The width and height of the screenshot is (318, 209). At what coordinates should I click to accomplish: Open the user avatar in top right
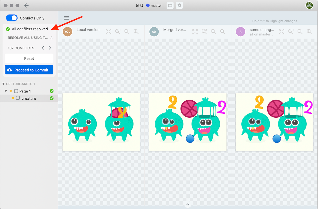pos(309,5)
